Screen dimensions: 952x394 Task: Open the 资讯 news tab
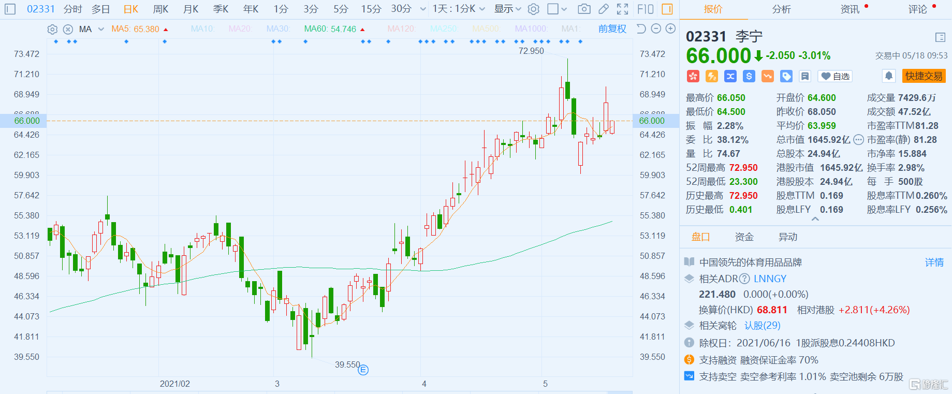(x=850, y=9)
